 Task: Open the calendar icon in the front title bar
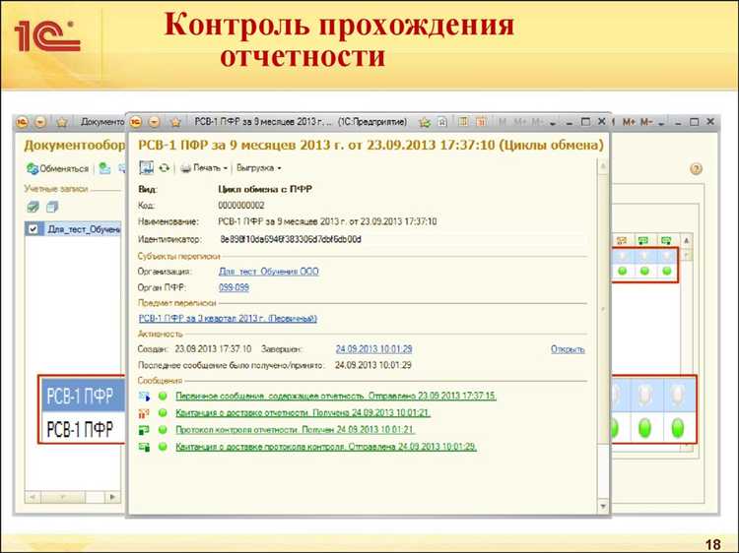click(x=481, y=122)
